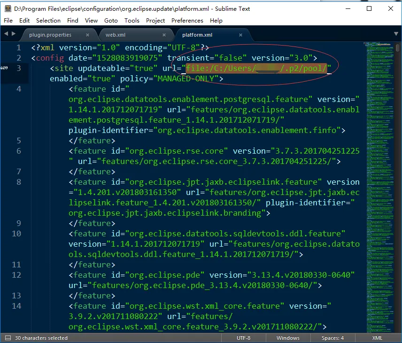Open the Project menu
The image size is (402, 343).
tap(155, 21)
